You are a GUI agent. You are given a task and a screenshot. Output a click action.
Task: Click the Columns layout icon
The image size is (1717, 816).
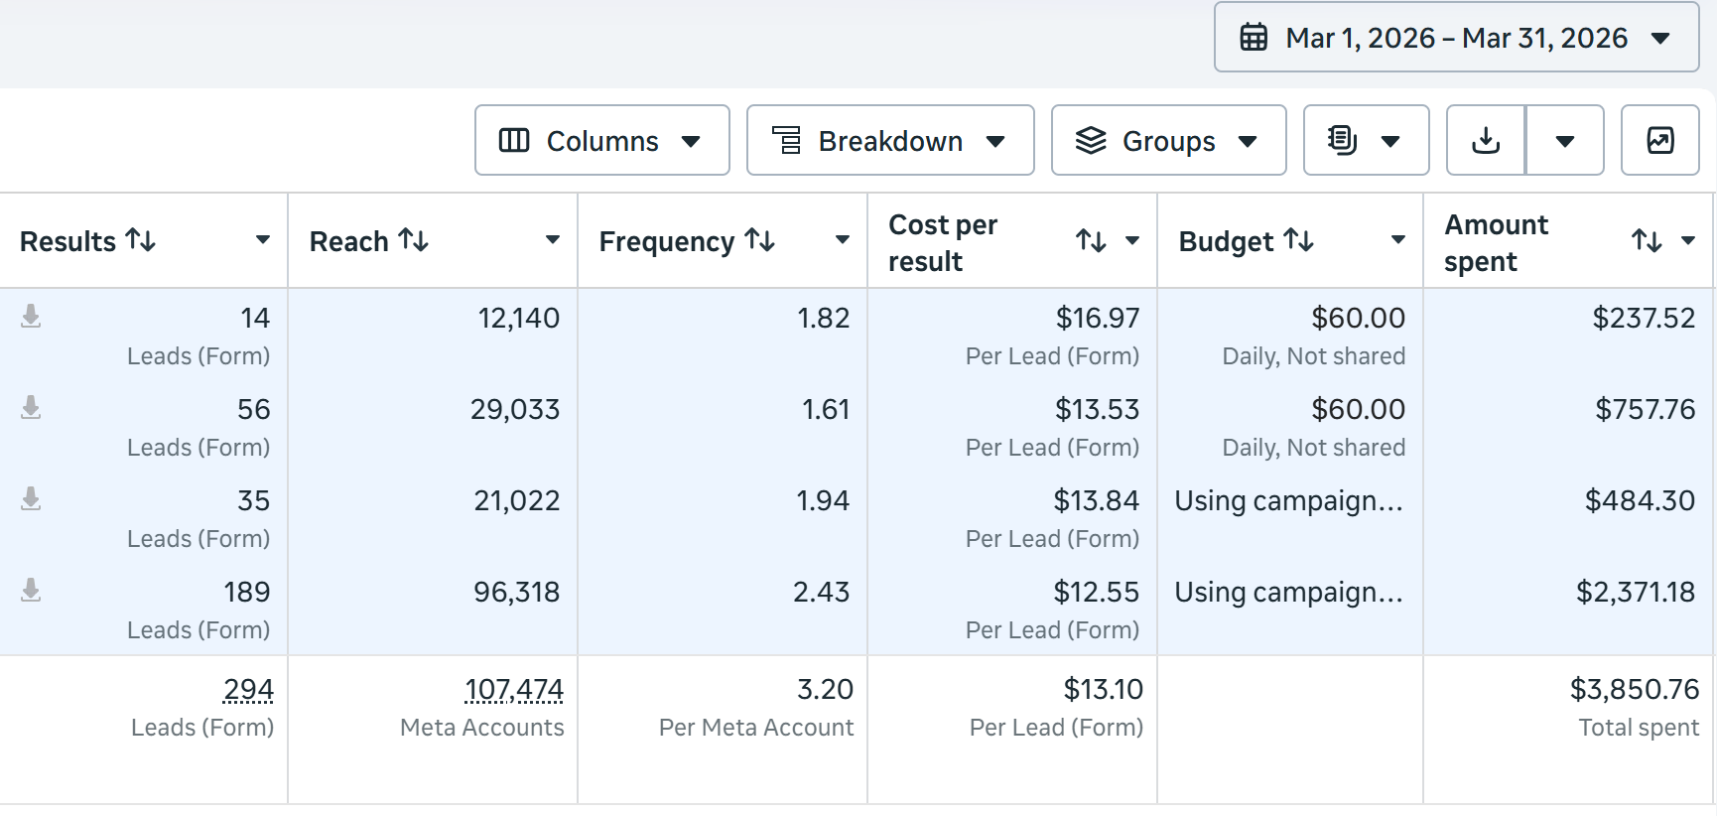pos(514,141)
